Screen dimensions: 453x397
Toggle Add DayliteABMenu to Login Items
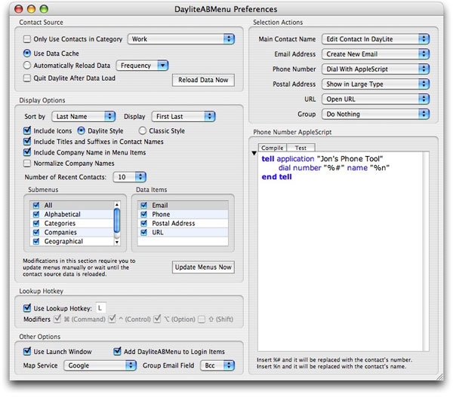(117, 351)
